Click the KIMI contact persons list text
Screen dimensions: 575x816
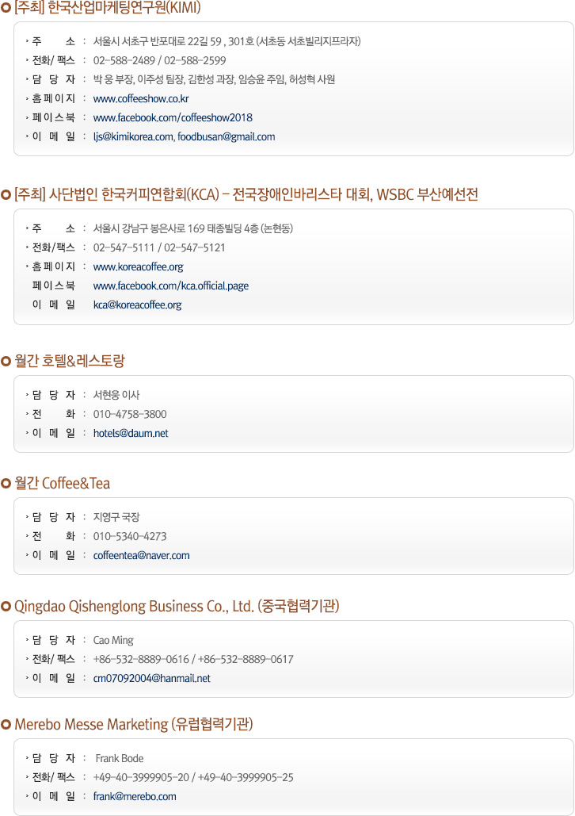[x=214, y=79]
